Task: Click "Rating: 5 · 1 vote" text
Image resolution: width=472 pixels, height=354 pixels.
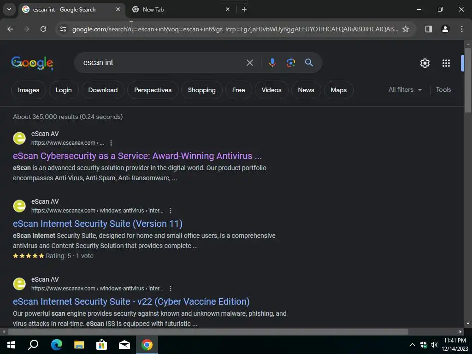Action: [x=70, y=256]
